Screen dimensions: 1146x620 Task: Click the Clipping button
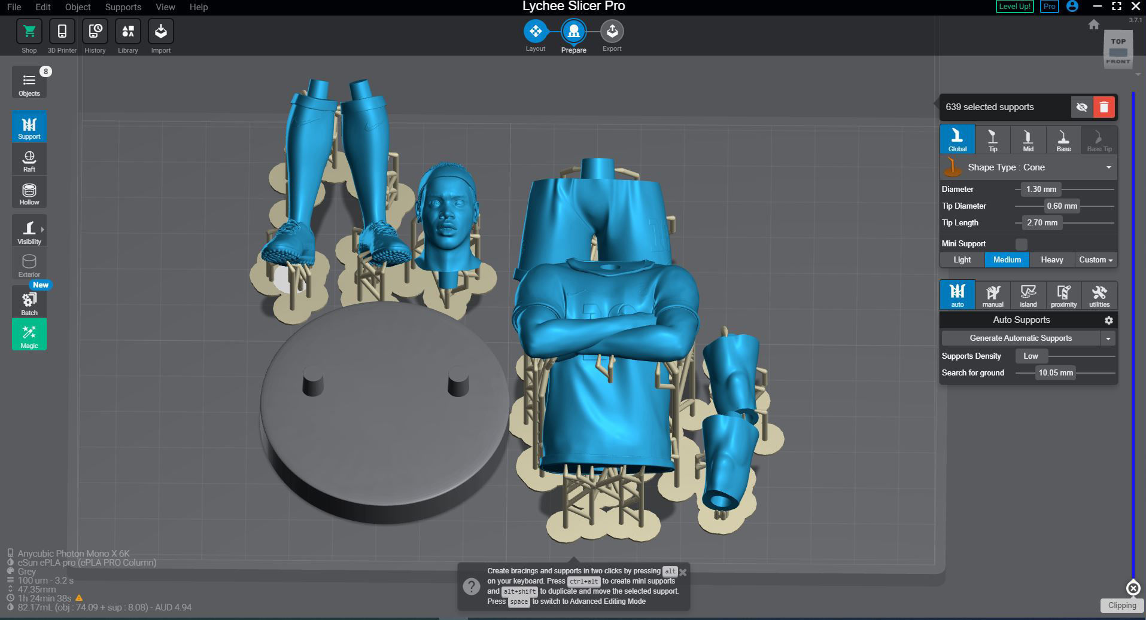coord(1122,606)
